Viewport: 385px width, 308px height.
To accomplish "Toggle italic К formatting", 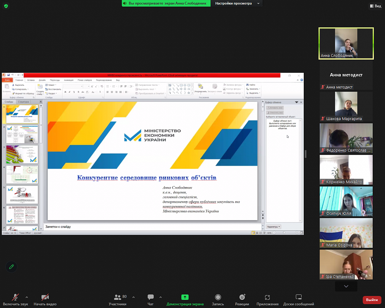I will pyautogui.click(x=69, y=92).
